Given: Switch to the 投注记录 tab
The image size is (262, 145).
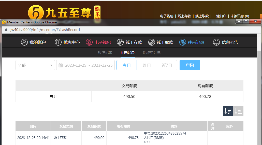Looking at the screenshot, I should 105,52.
